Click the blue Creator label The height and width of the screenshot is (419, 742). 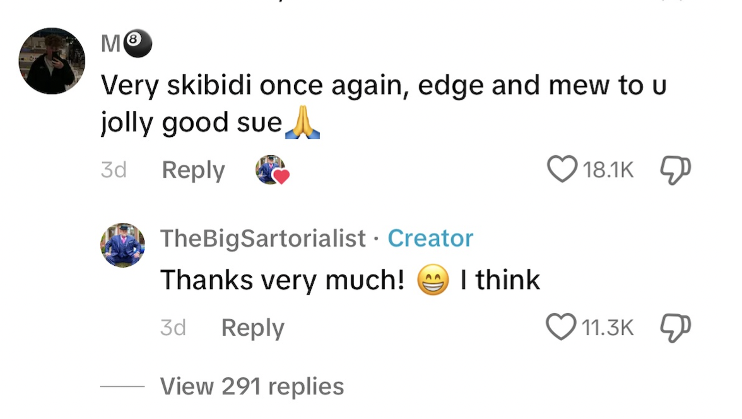click(x=430, y=239)
